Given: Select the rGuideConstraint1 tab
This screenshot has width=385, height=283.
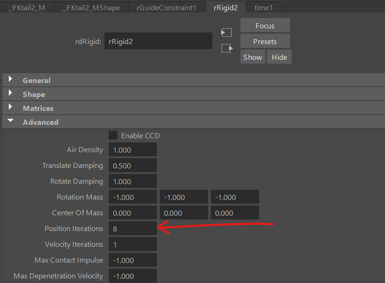Looking at the screenshot, I should 166,7.
